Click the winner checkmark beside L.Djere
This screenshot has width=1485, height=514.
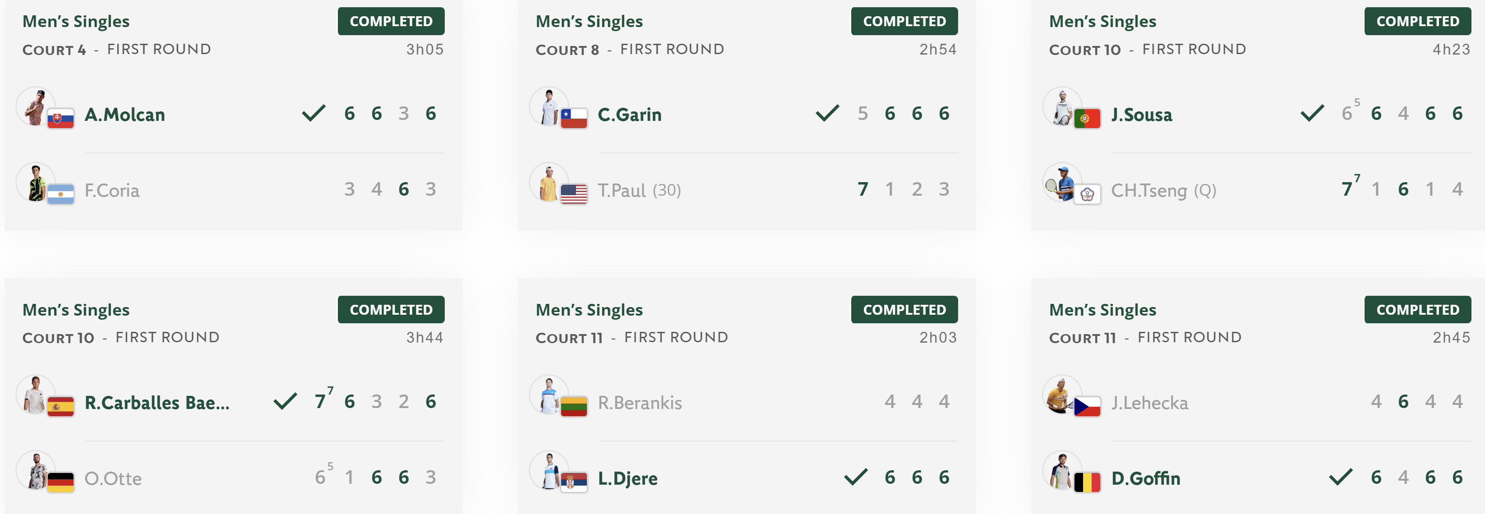pyautogui.click(x=855, y=477)
